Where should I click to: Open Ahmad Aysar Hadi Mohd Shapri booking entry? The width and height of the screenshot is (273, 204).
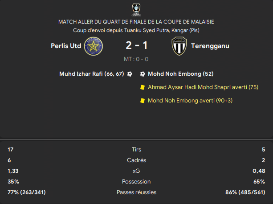[x=203, y=87]
